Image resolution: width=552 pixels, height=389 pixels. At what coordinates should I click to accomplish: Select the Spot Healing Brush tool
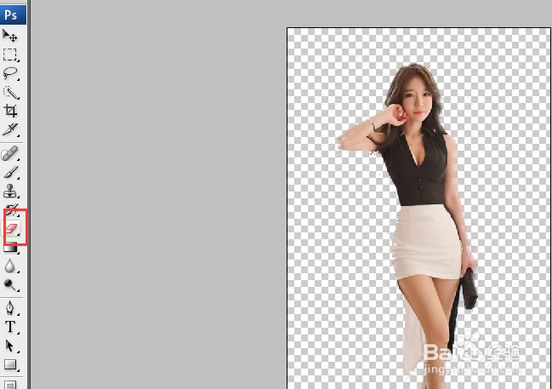(x=10, y=153)
